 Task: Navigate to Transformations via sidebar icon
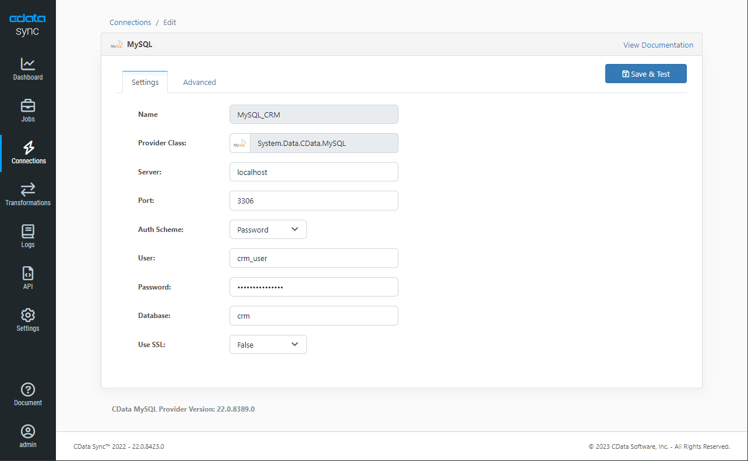click(27, 194)
